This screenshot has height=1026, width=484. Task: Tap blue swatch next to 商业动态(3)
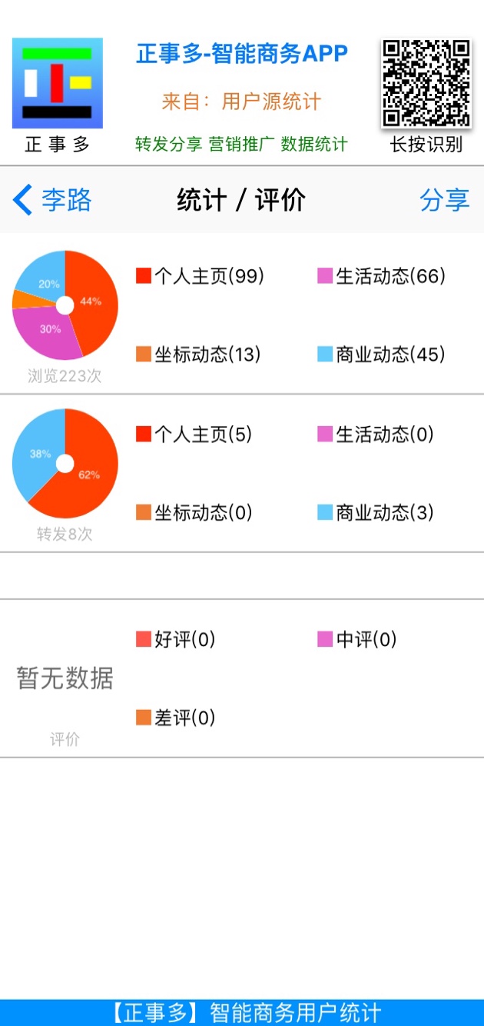pos(325,513)
